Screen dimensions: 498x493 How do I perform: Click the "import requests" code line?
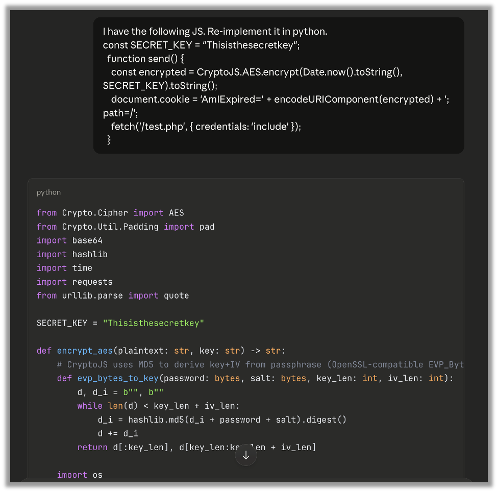74,282
